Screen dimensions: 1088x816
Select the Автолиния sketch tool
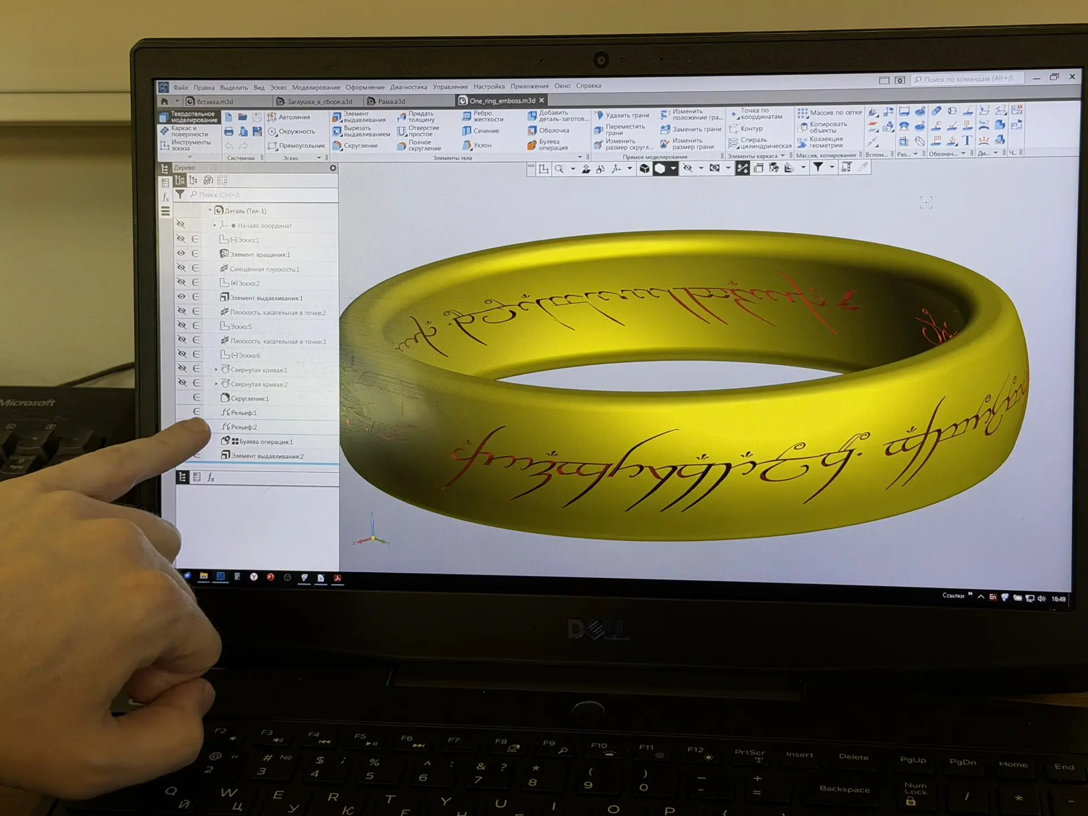tap(289, 117)
